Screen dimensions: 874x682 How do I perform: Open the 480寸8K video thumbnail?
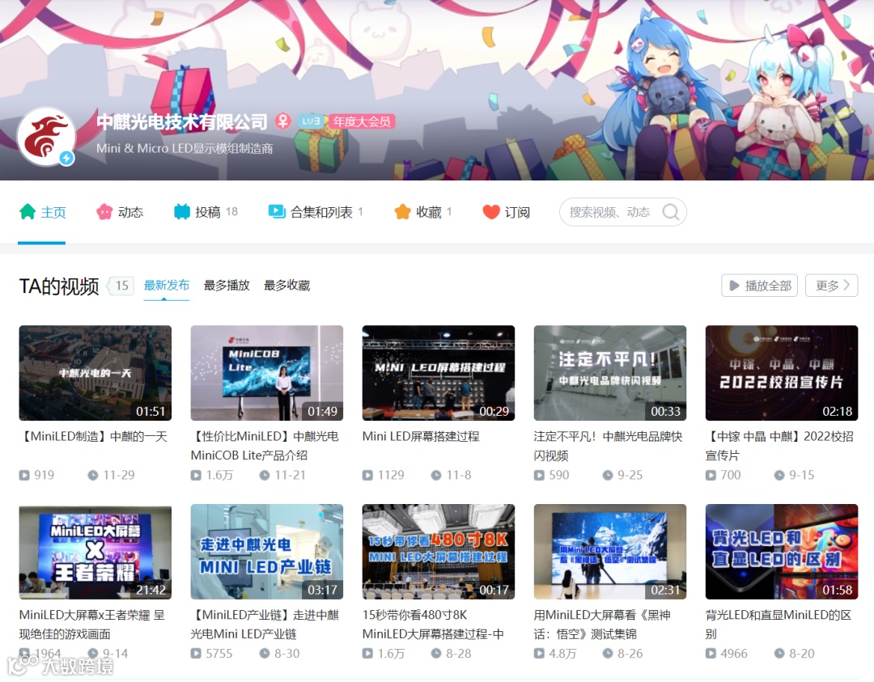[439, 552]
